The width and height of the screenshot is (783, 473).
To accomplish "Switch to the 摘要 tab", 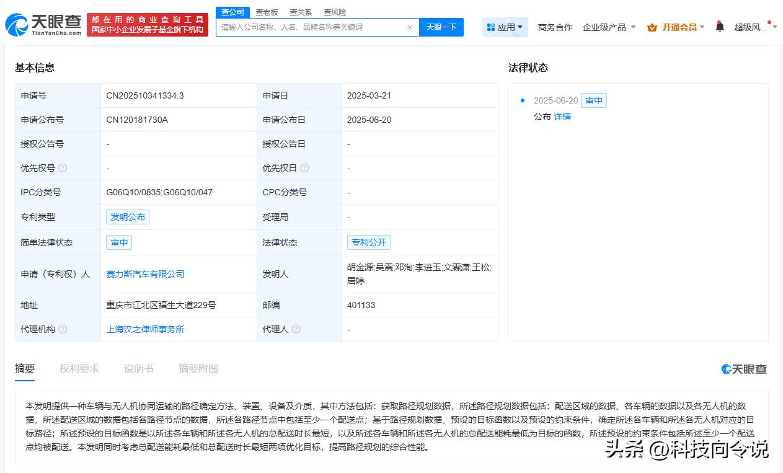I will click(25, 368).
